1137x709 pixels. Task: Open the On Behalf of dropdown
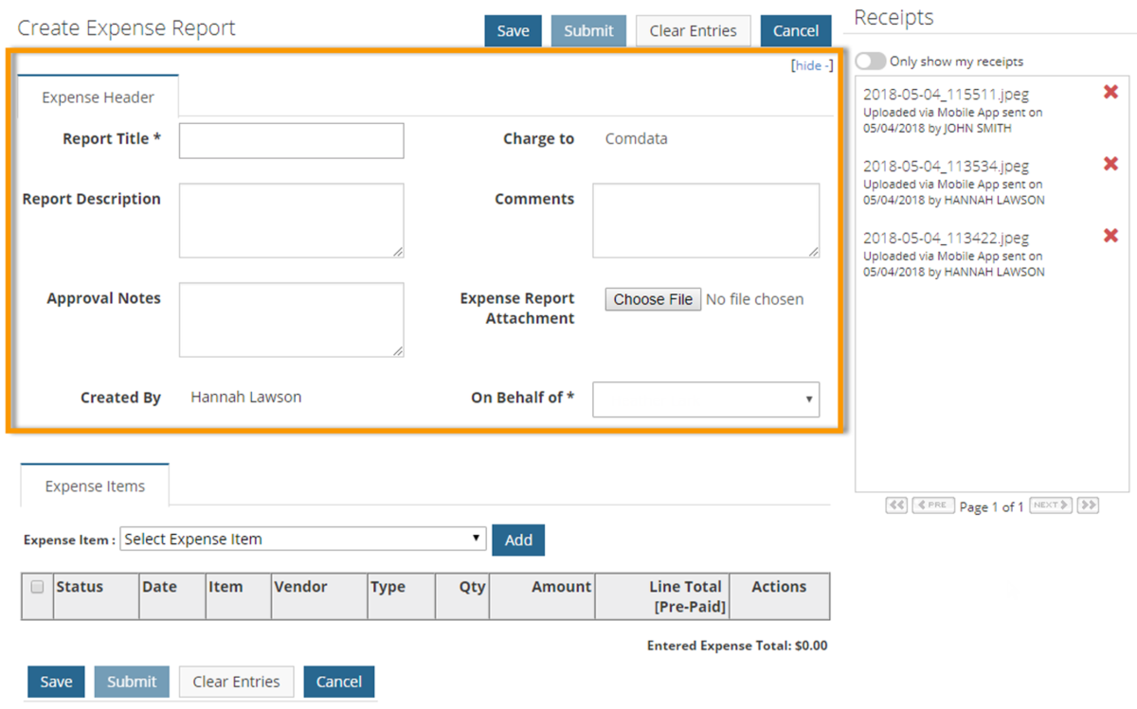pos(705,399)
